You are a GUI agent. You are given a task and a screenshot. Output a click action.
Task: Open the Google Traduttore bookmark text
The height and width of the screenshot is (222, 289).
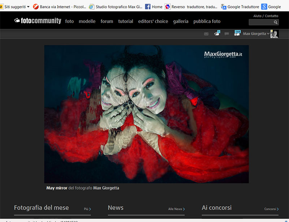coord(243,7)
